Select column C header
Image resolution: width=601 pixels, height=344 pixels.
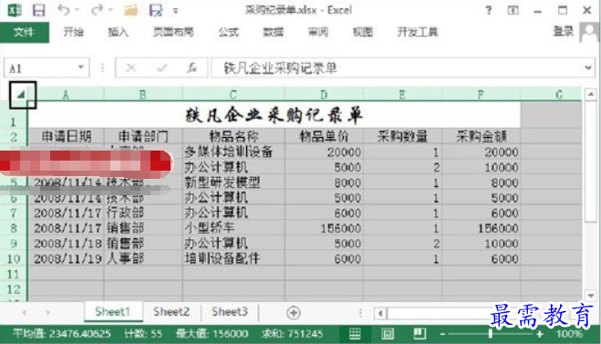point(233,94)
